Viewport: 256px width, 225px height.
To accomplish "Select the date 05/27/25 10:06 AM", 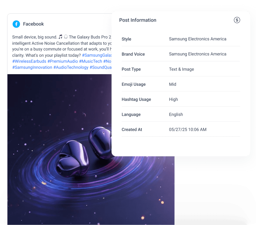I will pos(188,129).
